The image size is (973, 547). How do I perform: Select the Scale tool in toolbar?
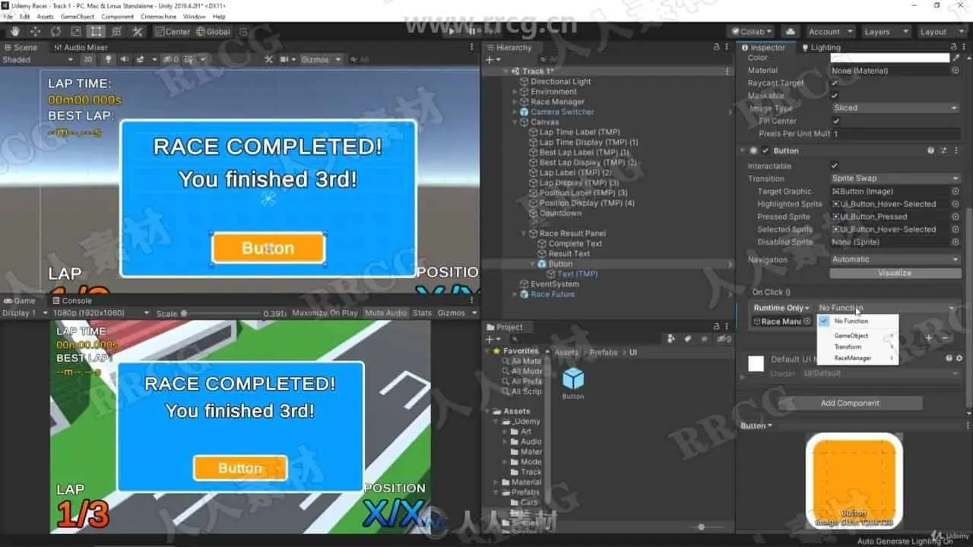pos(76,31)
